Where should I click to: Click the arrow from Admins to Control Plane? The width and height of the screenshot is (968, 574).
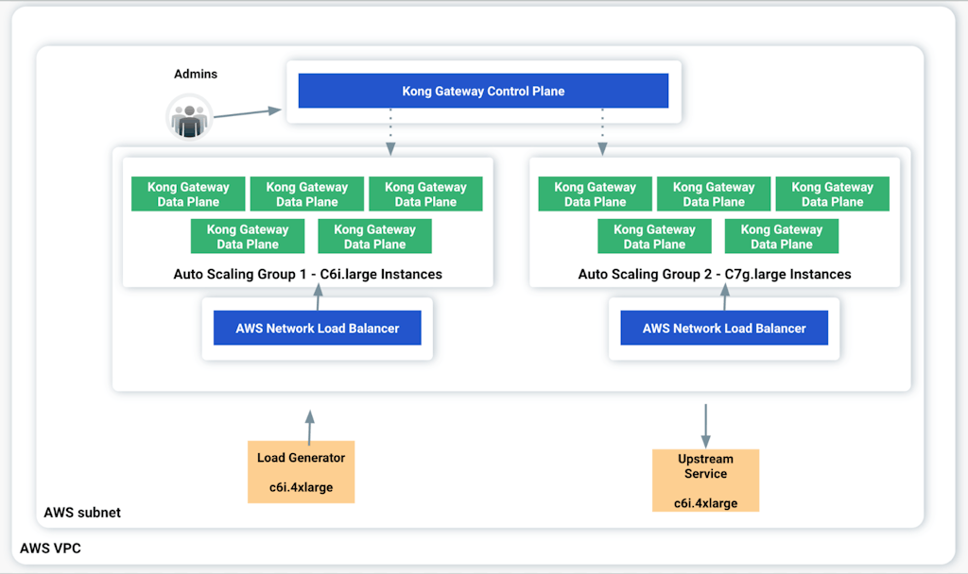[x=247, y=112]
